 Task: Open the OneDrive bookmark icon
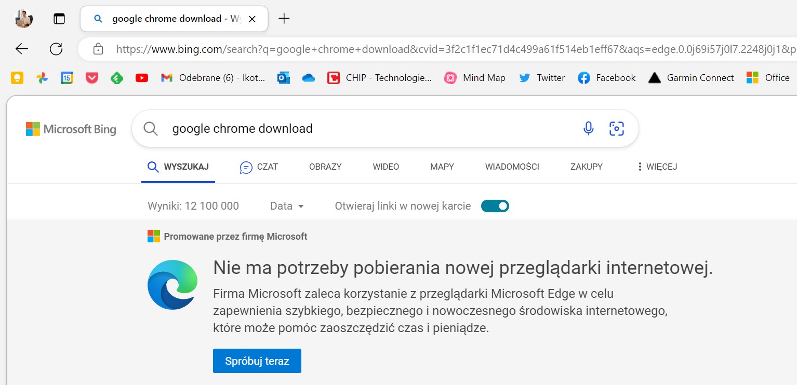pos(309,78)
